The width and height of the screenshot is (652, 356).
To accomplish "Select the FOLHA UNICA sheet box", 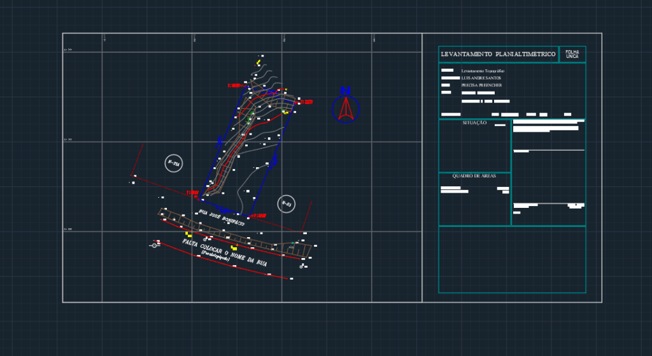I will click(572, 55).
